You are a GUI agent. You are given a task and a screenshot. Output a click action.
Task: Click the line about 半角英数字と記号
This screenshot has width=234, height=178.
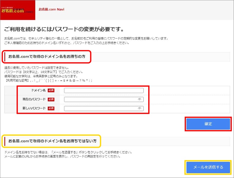41,76
